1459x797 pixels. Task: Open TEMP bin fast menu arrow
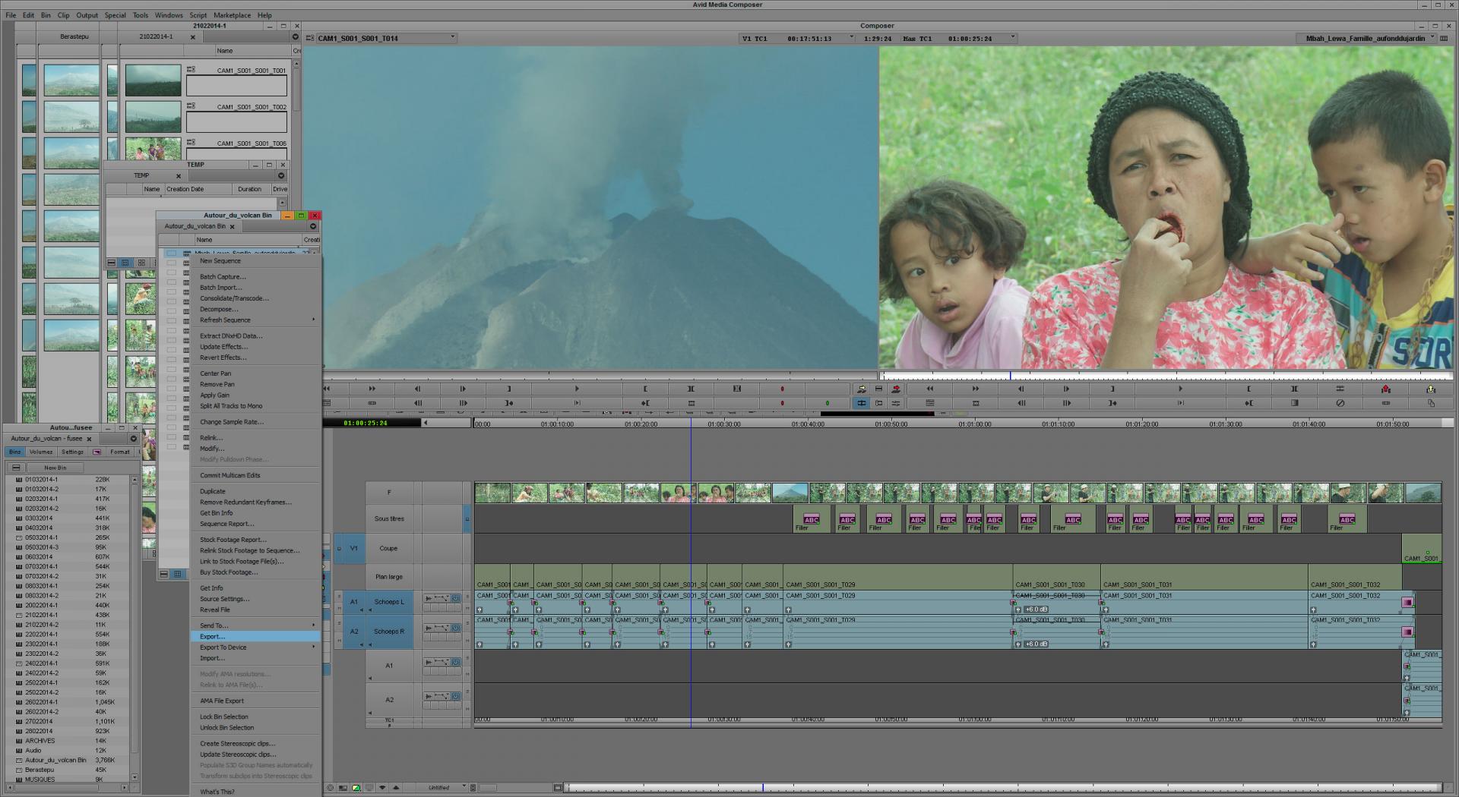(281, 175)
